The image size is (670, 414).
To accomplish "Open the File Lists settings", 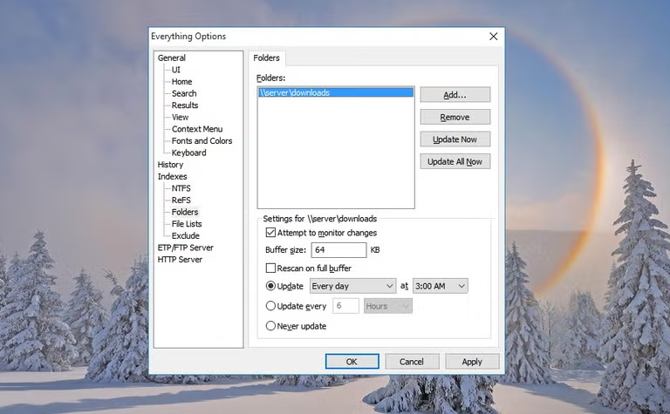I will click(x=187, y=224).
